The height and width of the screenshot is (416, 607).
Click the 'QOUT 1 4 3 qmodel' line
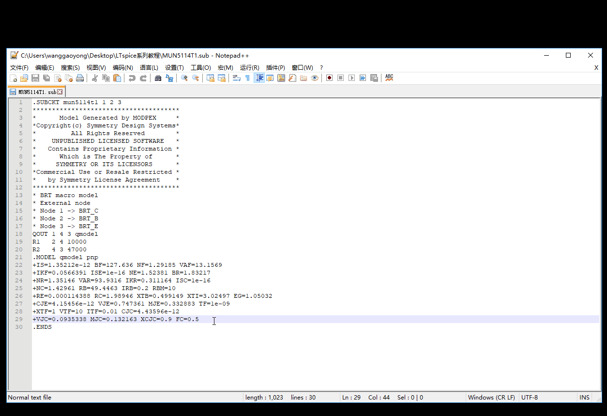65,234
